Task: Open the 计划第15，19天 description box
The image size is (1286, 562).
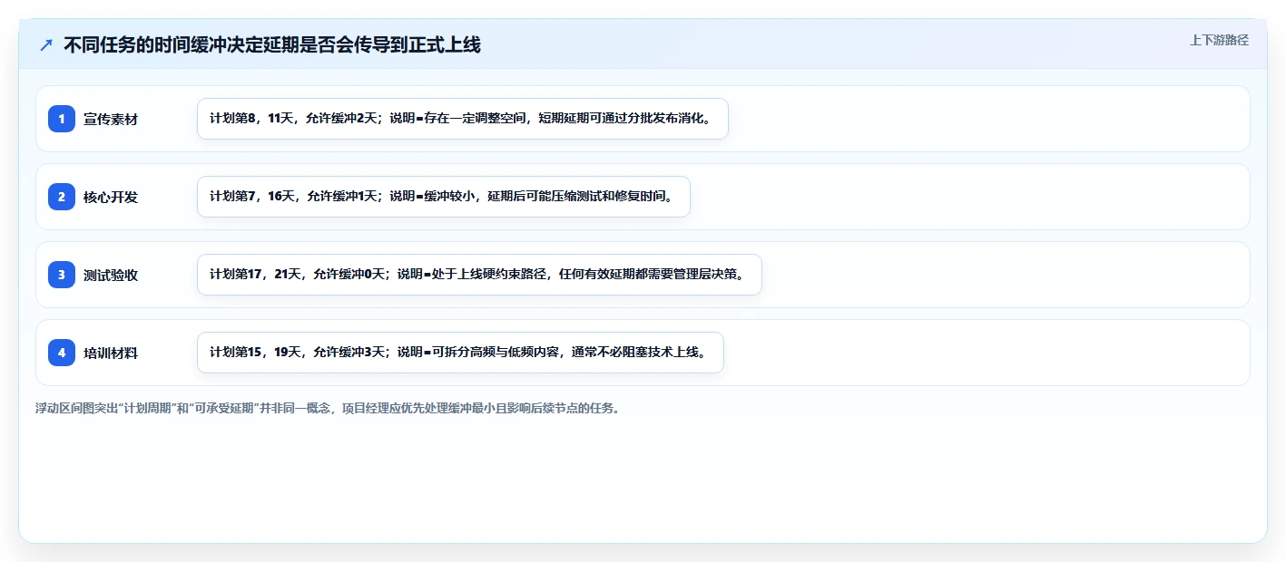Action: [x=460, y=353]
